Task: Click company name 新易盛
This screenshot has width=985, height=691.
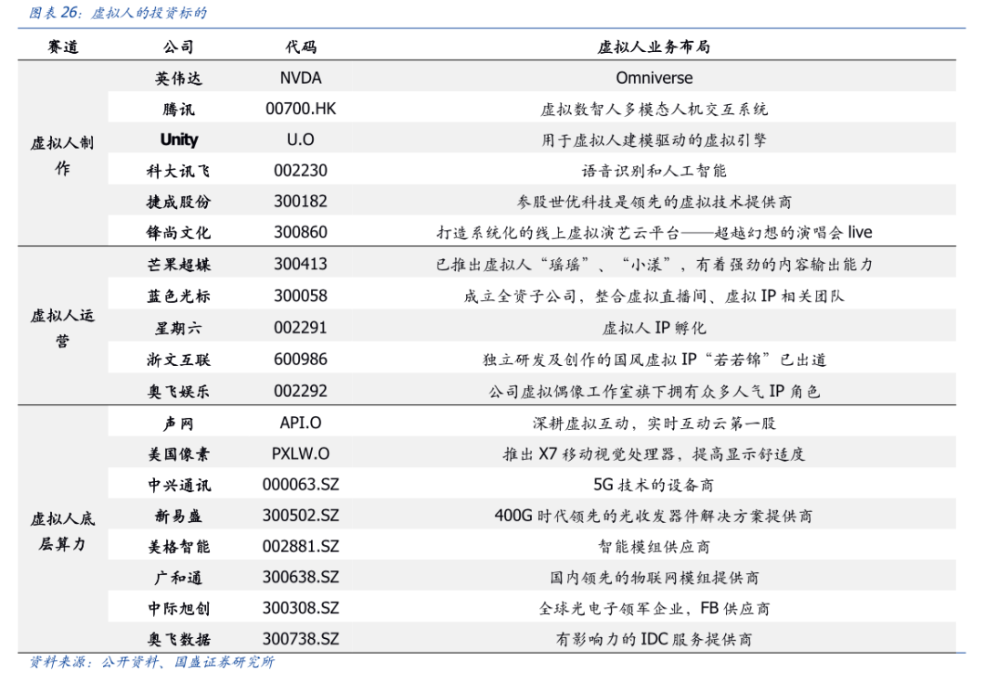Action: coord(179,517)
